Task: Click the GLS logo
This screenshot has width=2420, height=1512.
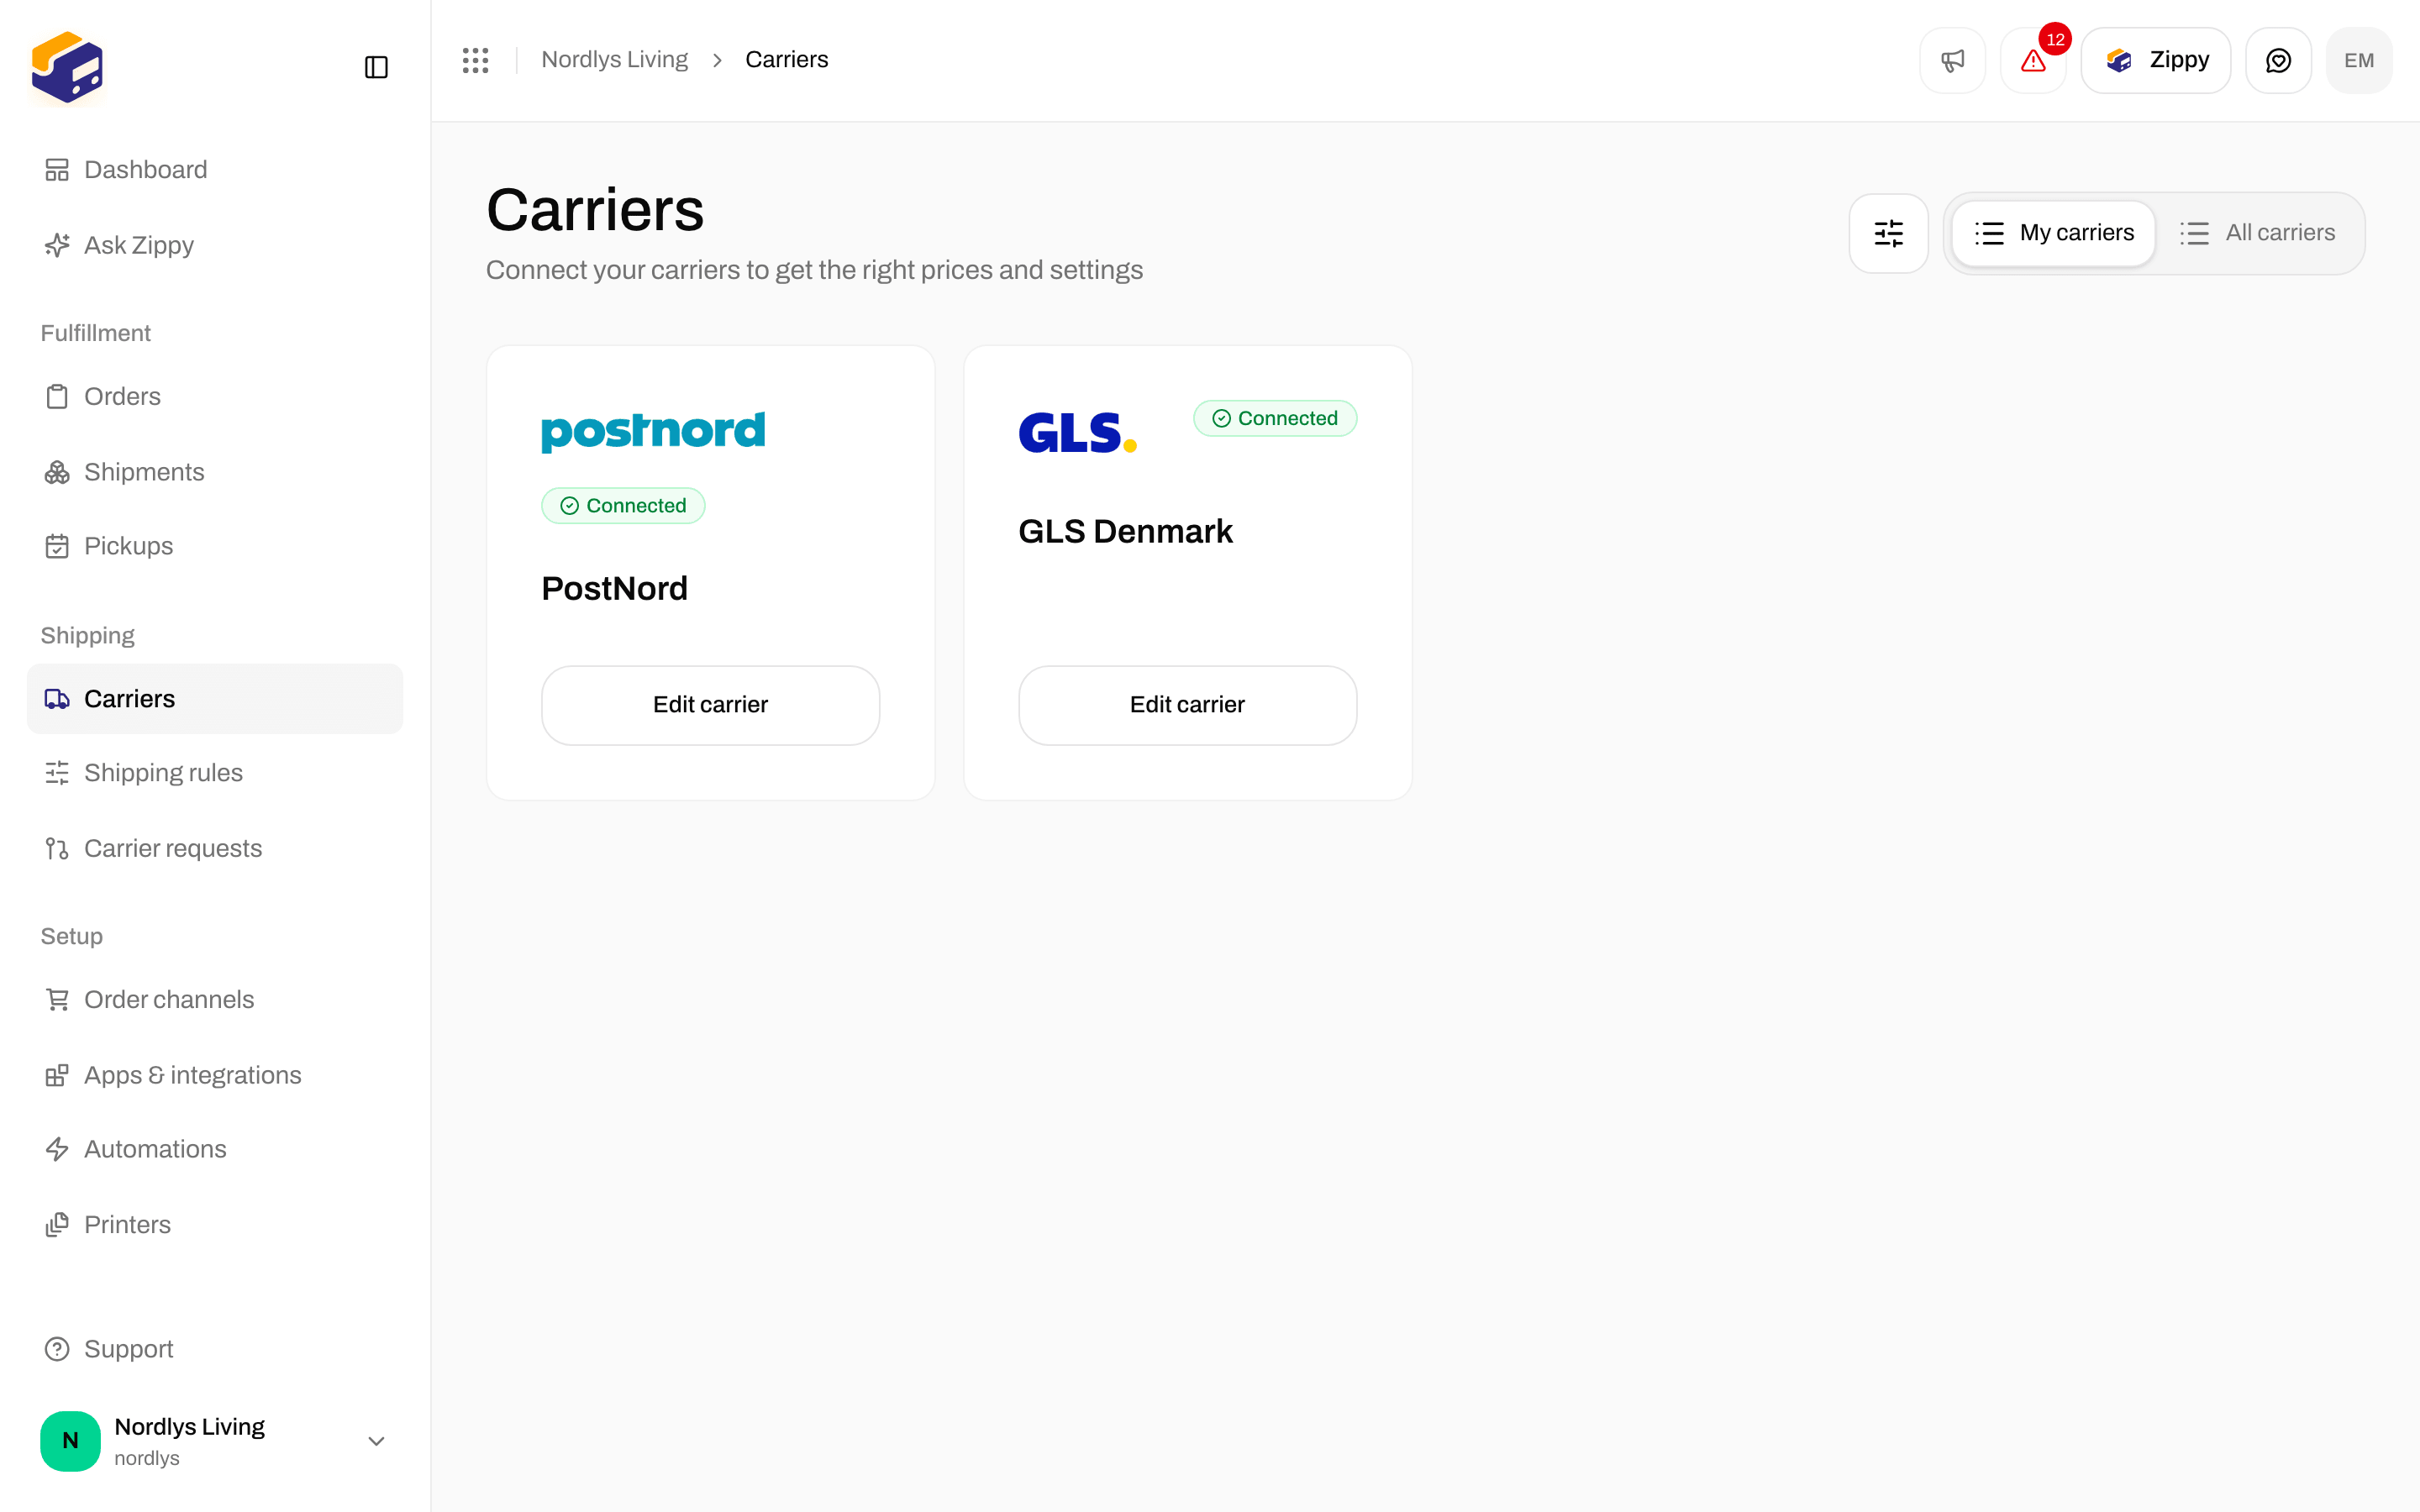Action: 1077,432
